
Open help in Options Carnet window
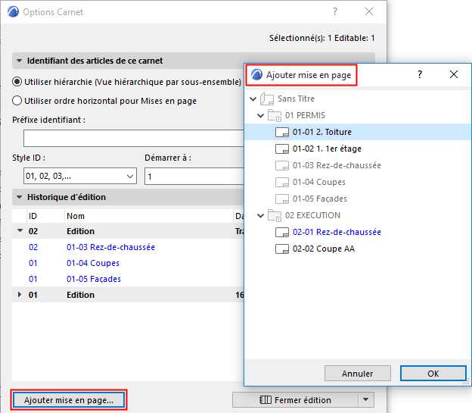click(x=335, y=11)
